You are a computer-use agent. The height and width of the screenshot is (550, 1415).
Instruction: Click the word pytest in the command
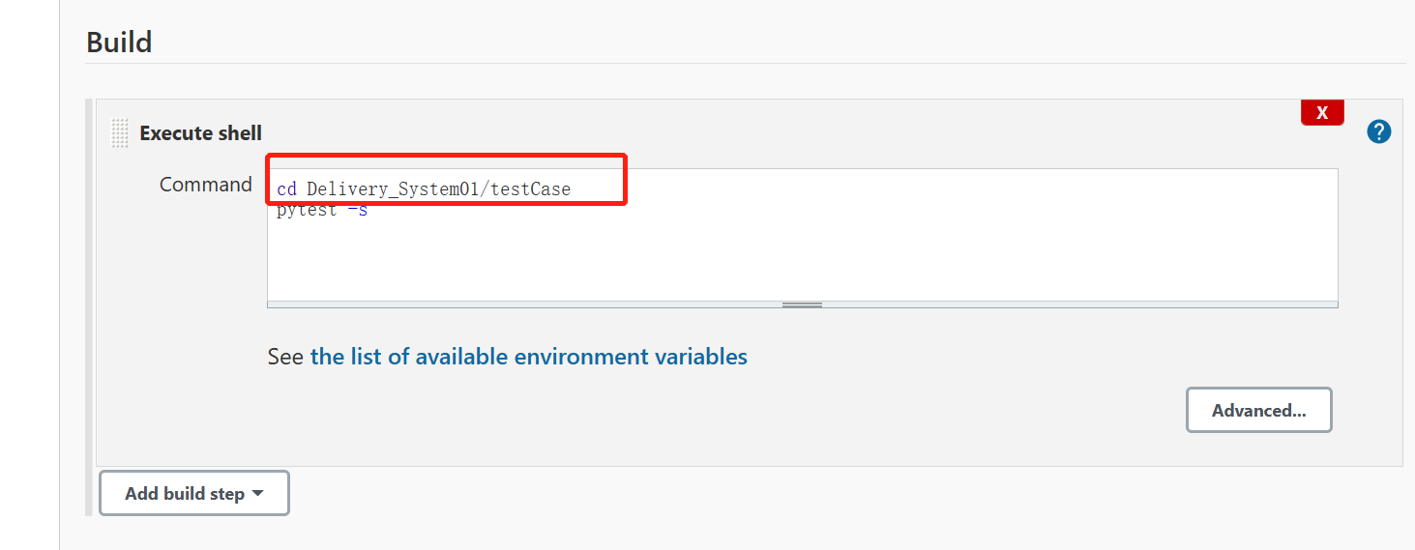click(x=306, y=211)
